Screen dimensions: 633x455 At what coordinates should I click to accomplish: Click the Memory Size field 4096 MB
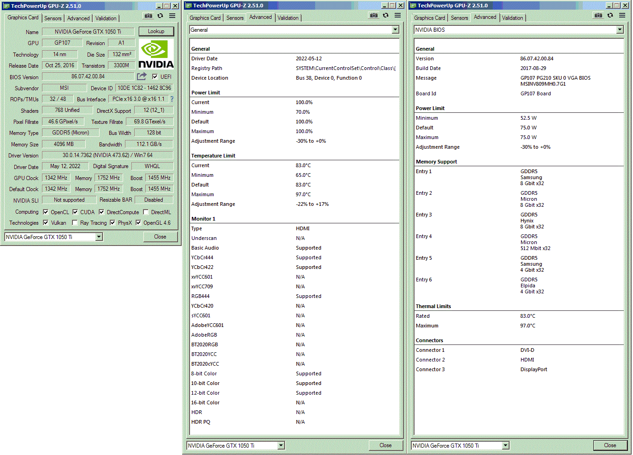point(64,144)
